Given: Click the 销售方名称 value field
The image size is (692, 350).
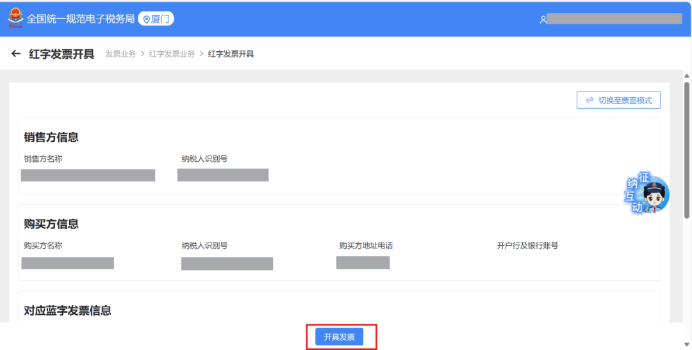Looking at the screenshot, I should 88,175.
